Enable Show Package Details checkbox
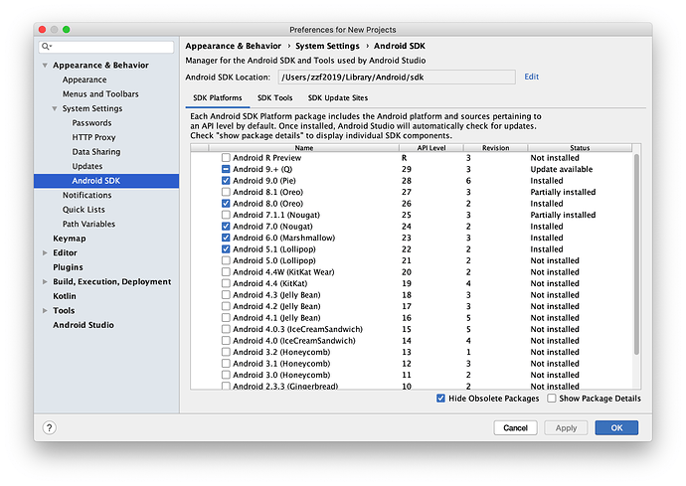The width and height of the screenshot is (686, 486). pos(551,399)
